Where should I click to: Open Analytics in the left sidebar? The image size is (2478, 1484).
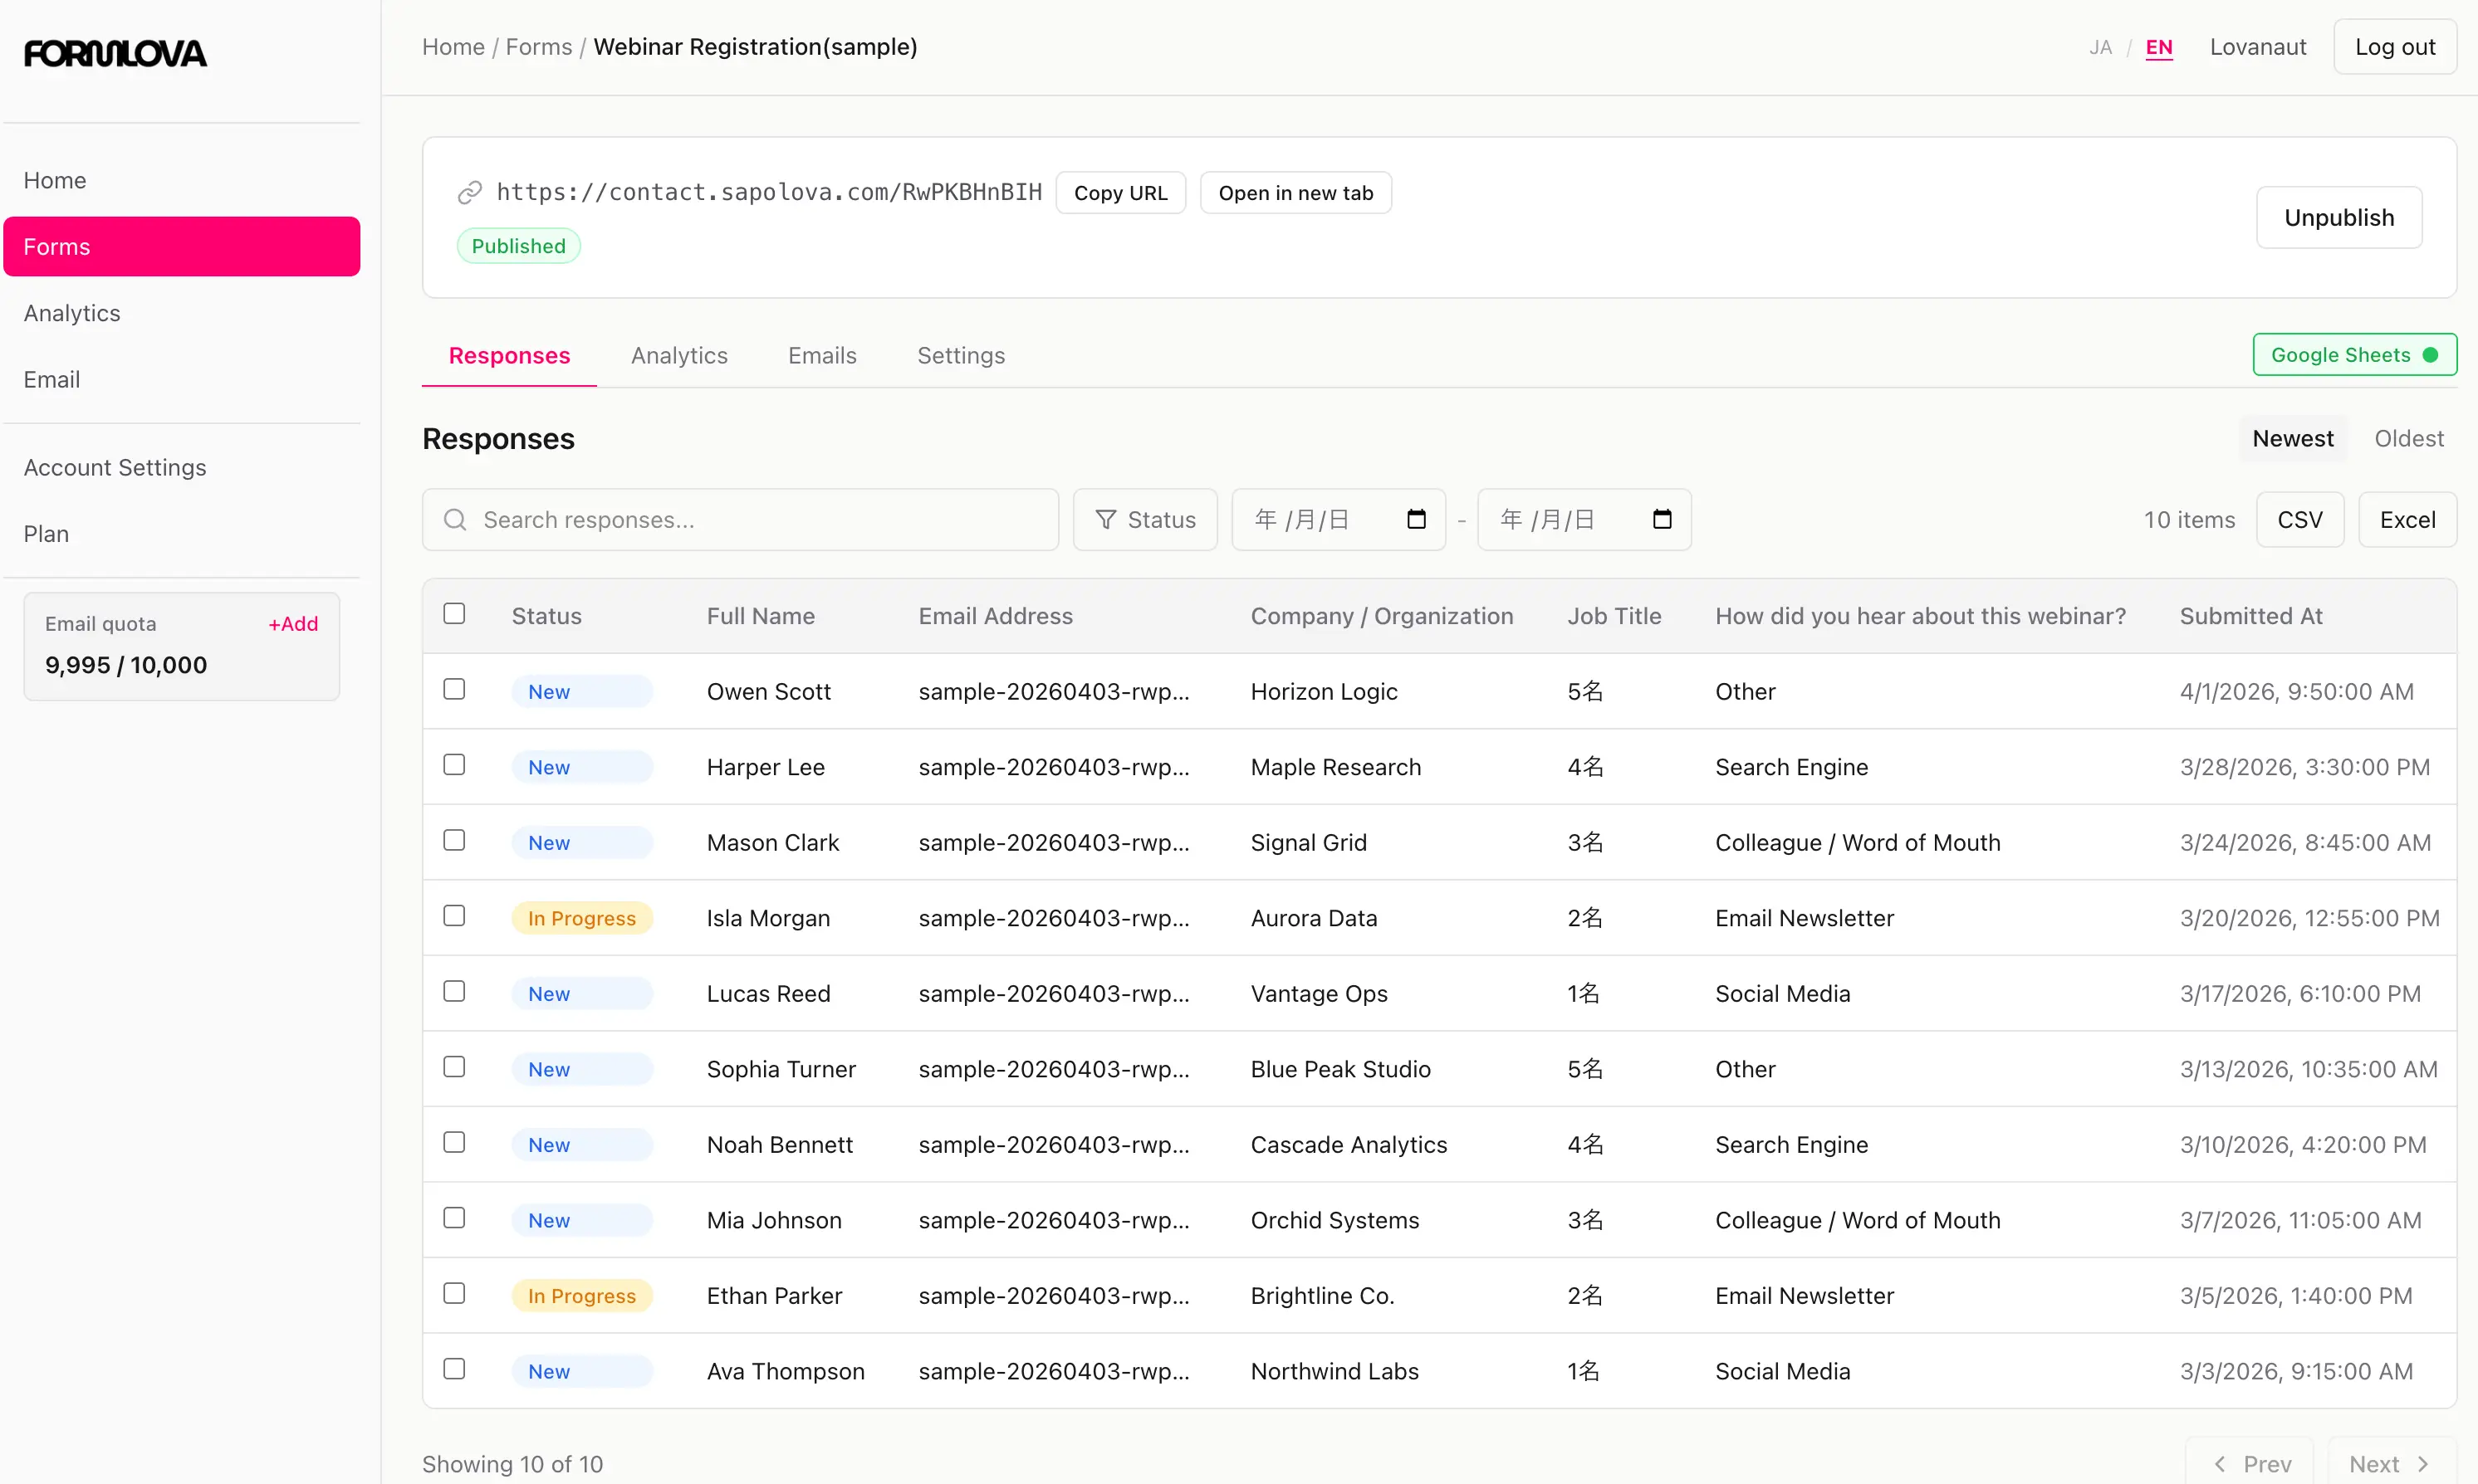click(x=72, y=313)
